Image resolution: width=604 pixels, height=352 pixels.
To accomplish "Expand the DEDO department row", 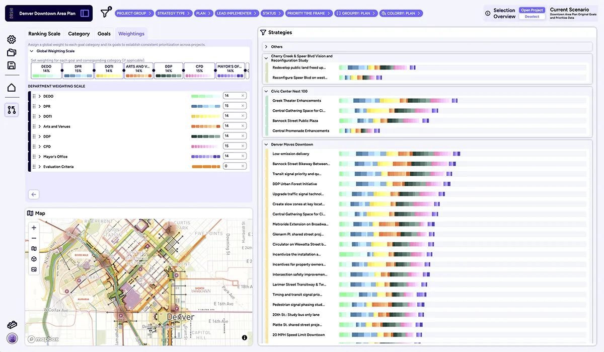I will [x=40, y=96].
